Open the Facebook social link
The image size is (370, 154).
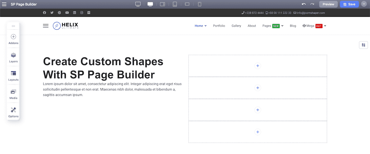click(44, 13)
